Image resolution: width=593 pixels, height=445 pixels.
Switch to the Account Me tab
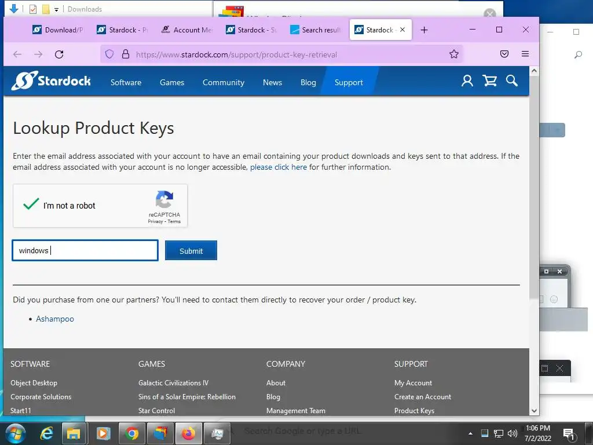tap(187, 30)
